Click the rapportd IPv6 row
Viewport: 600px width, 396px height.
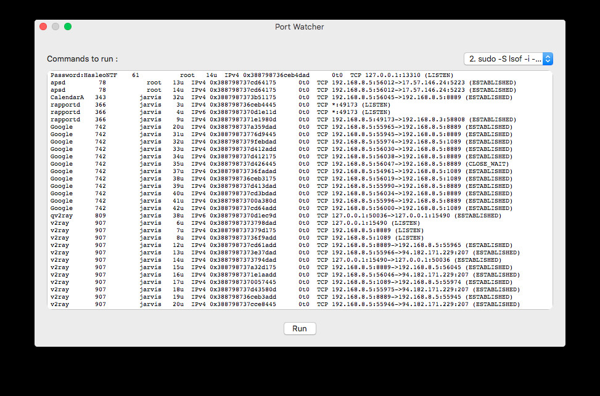(220, 112)
